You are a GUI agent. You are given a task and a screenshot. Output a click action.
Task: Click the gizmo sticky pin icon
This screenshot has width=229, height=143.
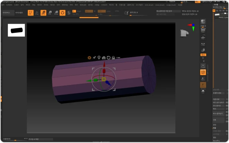tap(94, 58)
